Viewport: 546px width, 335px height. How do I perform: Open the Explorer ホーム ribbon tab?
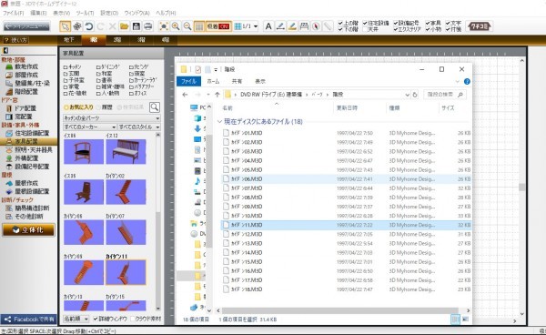213,82
